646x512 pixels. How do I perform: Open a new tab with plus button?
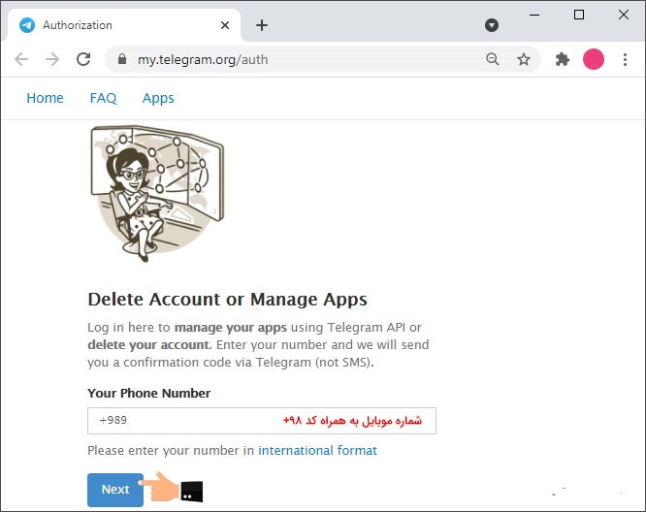[262, 25]
